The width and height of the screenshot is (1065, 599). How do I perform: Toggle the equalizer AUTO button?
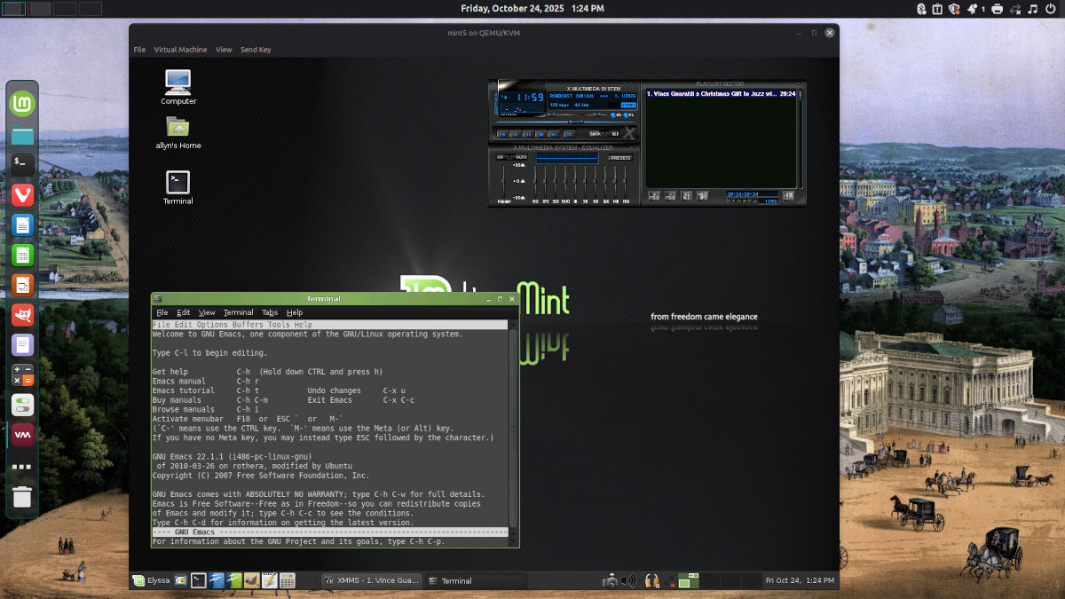(x=521, y=157)
